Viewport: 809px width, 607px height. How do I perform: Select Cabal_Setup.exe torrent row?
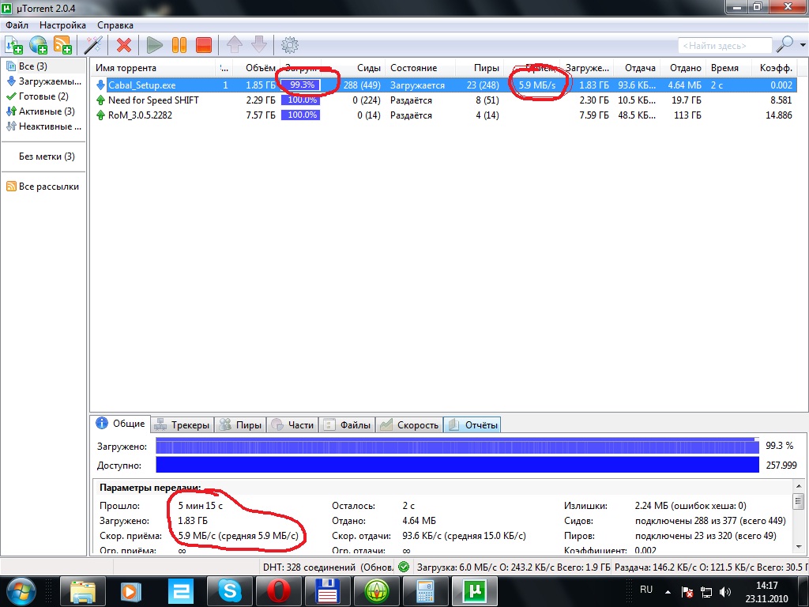coord(444,85)
